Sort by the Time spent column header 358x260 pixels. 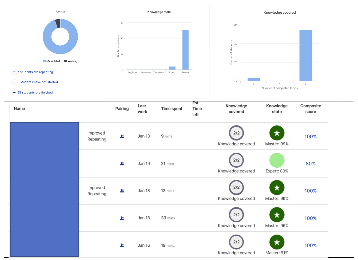(172, 109)
